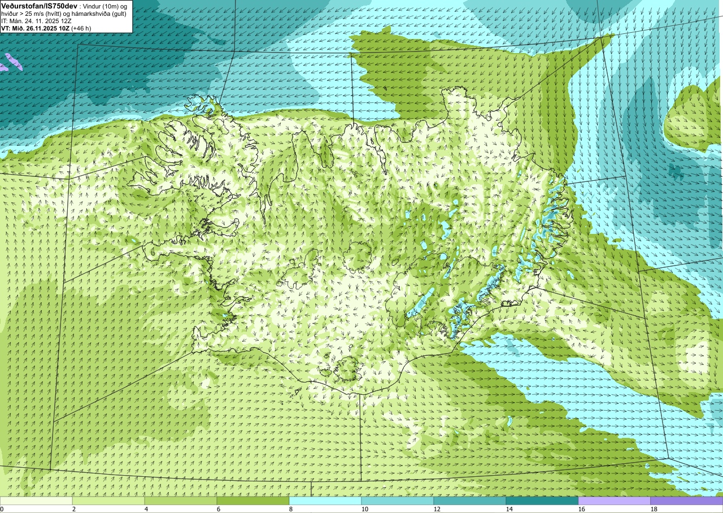Click the light teal 10–12 m/s legend swatch

pos(398,501)
